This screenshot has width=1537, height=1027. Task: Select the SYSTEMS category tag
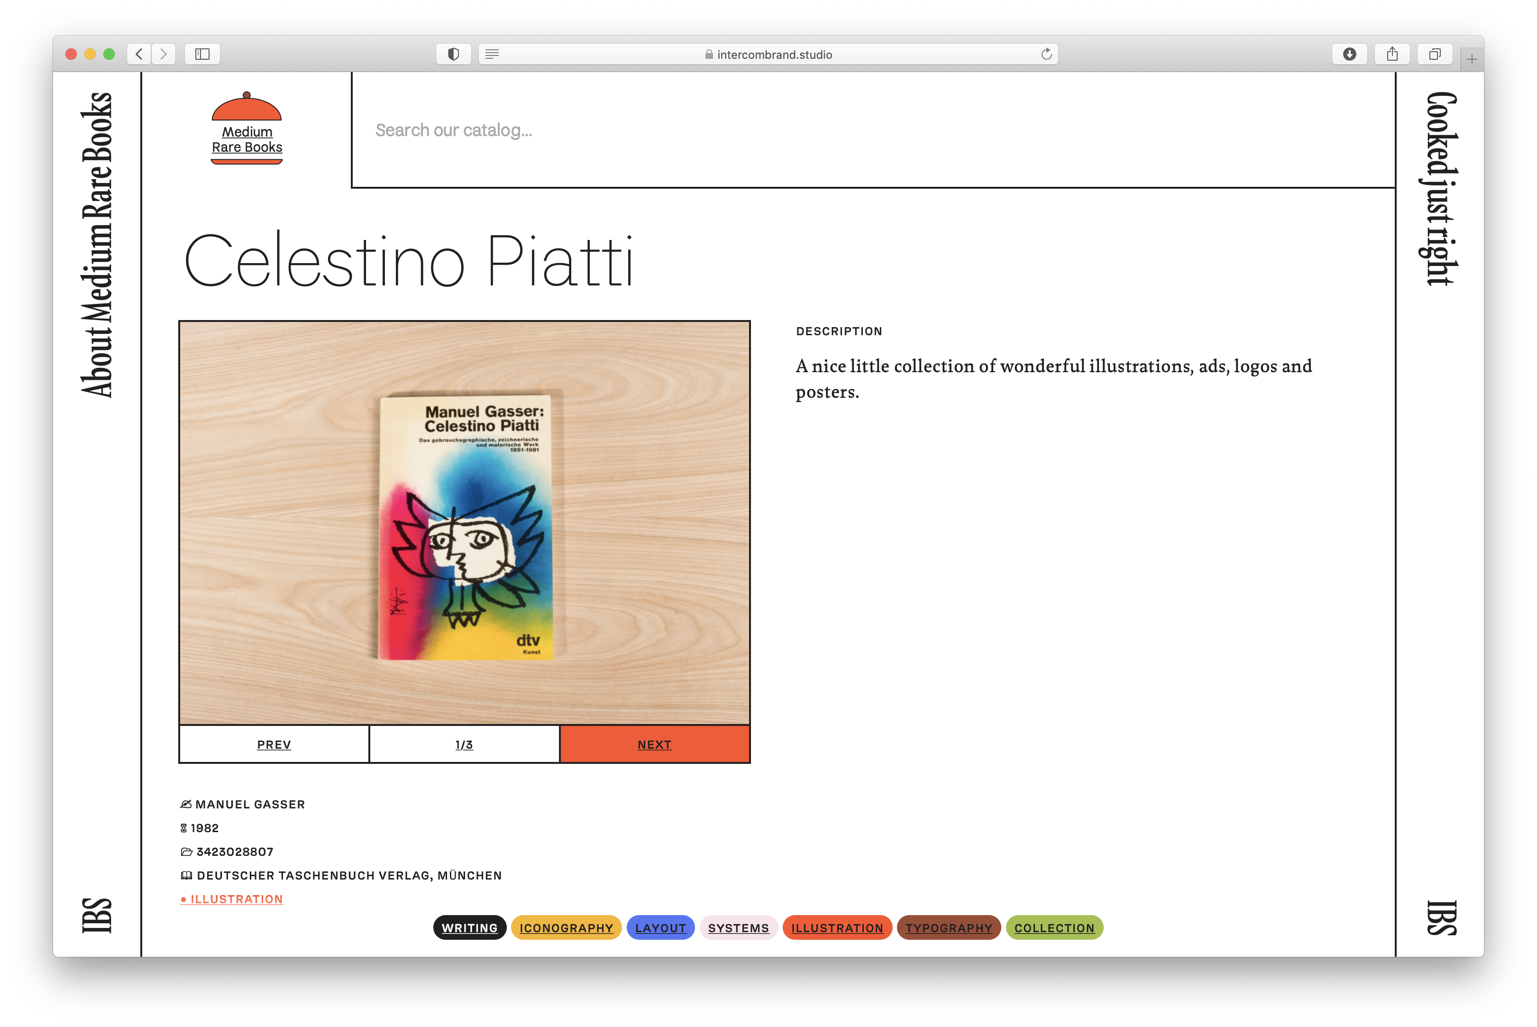point(739,927)
